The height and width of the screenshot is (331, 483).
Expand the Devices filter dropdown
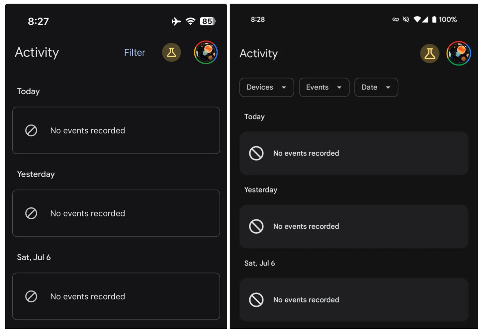(266, 87)
